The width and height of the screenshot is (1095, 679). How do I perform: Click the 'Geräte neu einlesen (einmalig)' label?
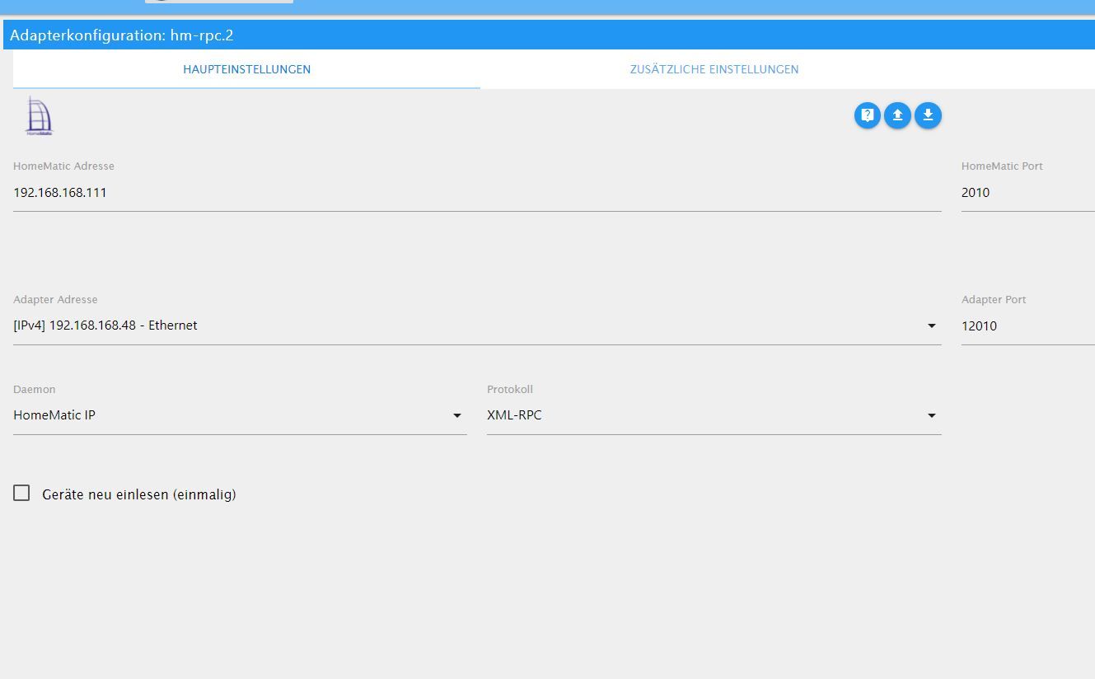139,494
